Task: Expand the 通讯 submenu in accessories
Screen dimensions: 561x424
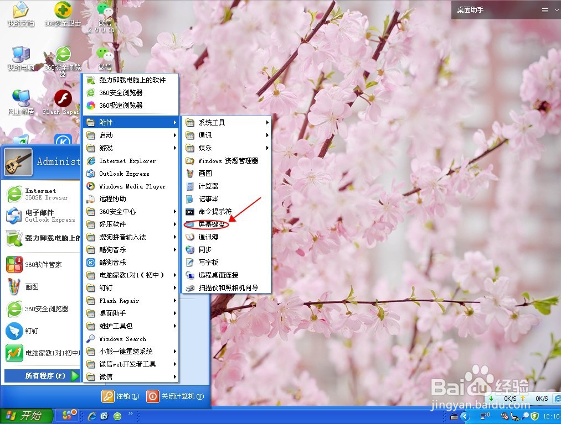Action: 227,135
